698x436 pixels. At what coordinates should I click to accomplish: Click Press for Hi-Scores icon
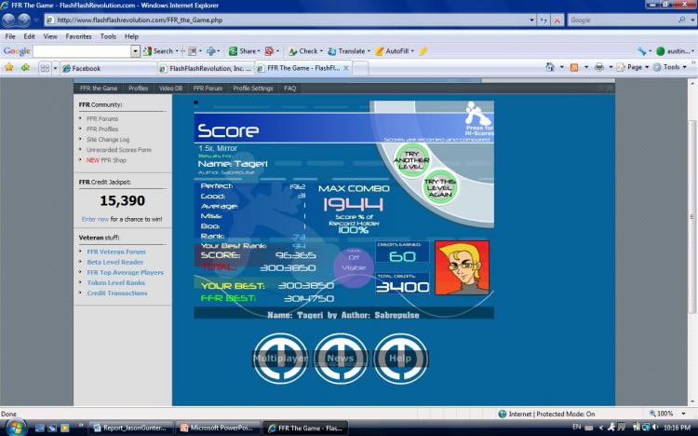[479, 118]
